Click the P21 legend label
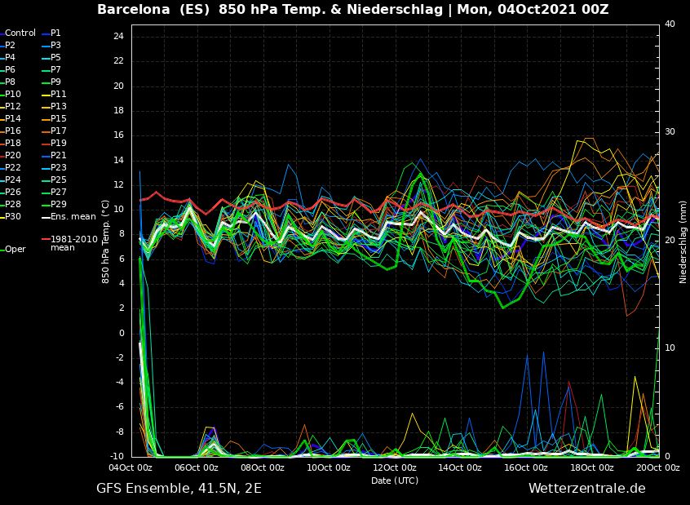The image size is (690, 505). point(59,156)
